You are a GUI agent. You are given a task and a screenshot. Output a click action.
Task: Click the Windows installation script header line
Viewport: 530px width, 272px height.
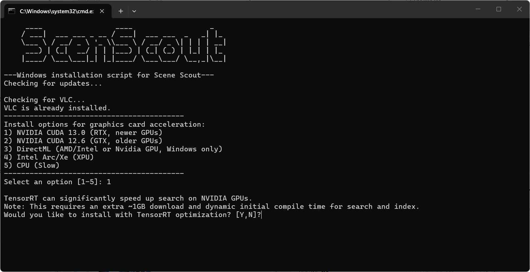pos(109,75)
